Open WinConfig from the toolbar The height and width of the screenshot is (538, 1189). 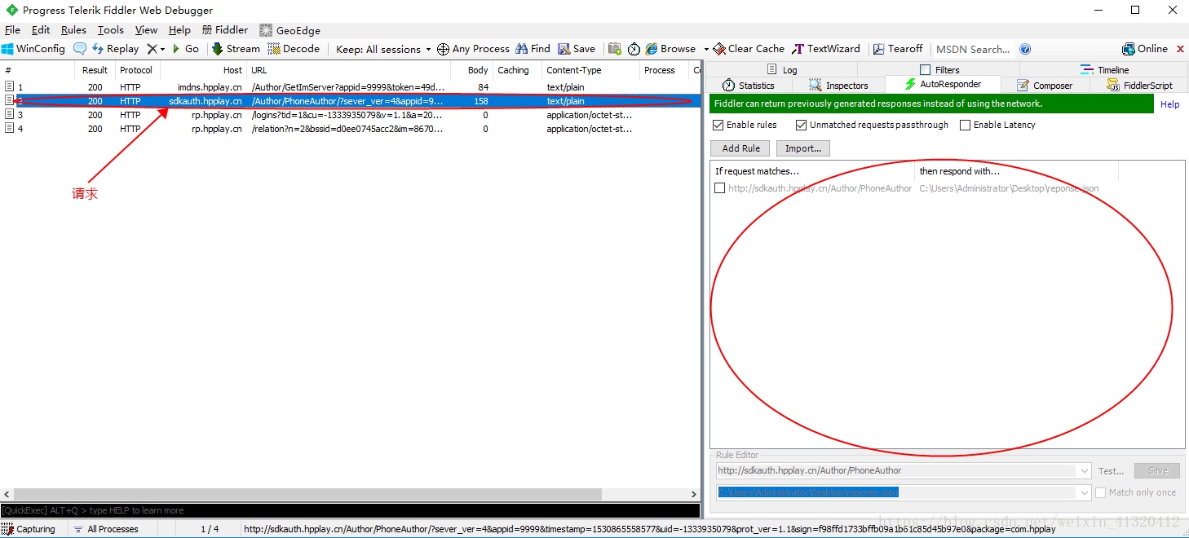33,49
